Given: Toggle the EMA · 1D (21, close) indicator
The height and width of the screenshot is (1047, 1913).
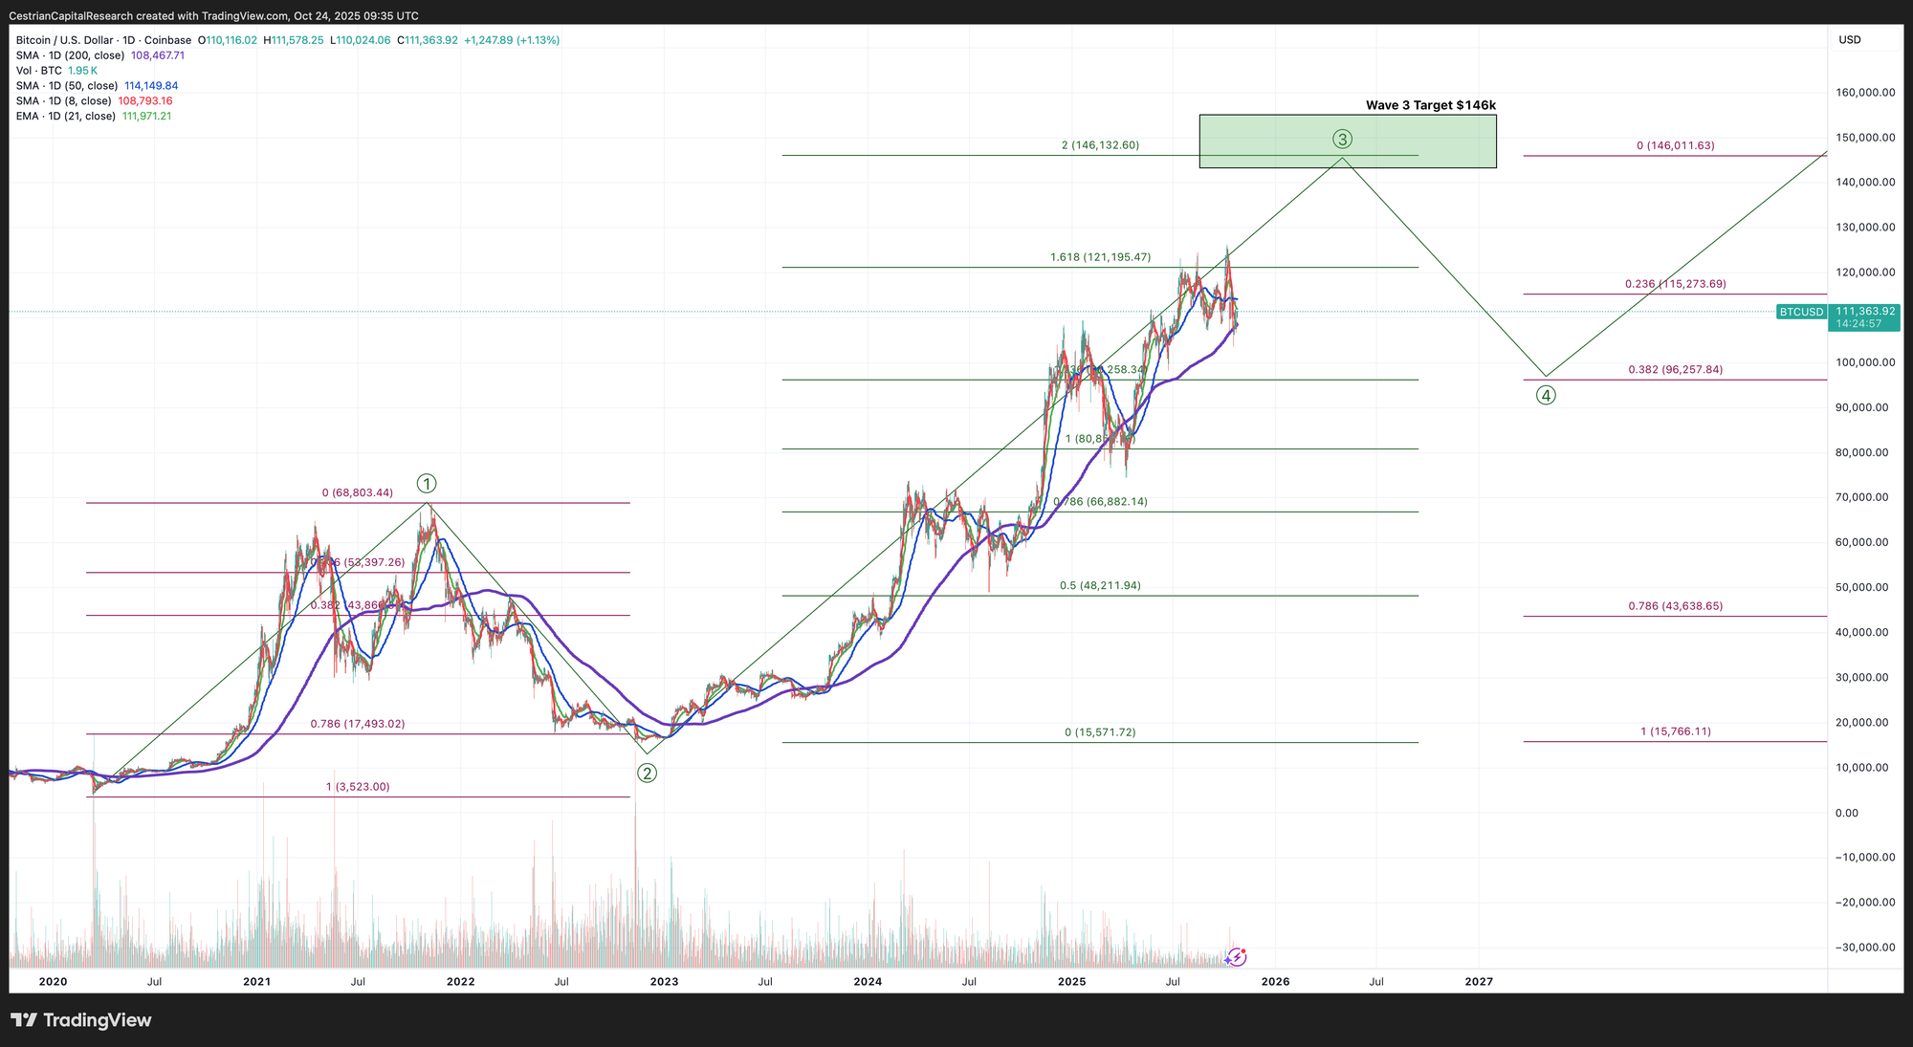Looking at the screenshot, I should (x=67, y=115).
